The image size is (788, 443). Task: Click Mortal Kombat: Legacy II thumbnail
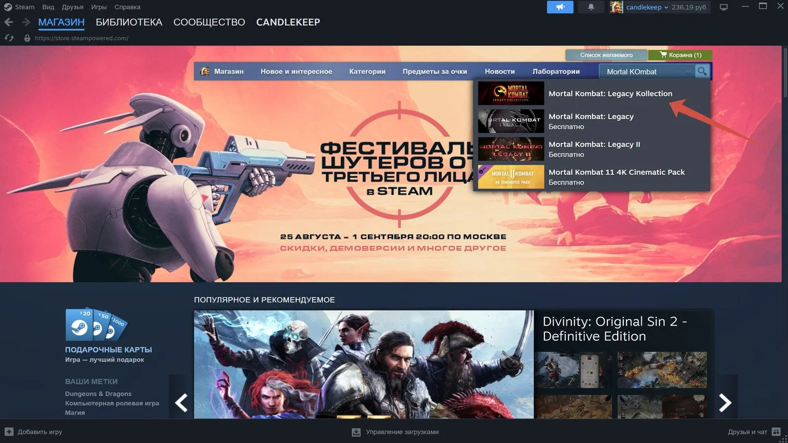[511, 149]
